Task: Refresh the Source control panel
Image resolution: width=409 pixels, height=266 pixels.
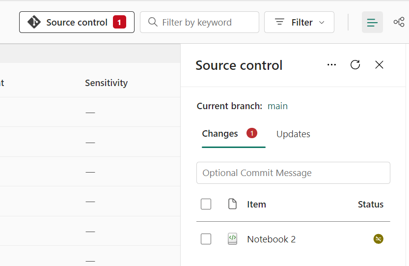Action: tap(355, 65)
